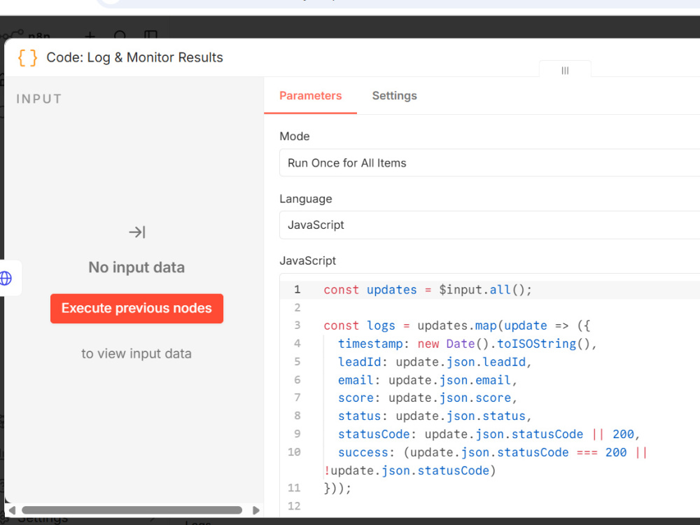Open the Mode dropdown Run Once for All Items

click(x=489, y=163)
